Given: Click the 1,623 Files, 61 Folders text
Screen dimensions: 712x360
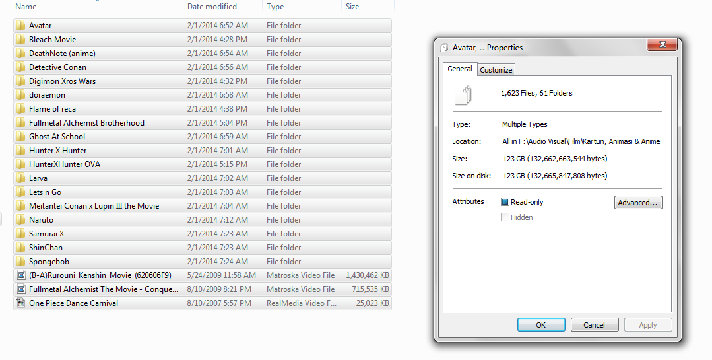Looking at the screenshot, I should click(x=536, y=93).
